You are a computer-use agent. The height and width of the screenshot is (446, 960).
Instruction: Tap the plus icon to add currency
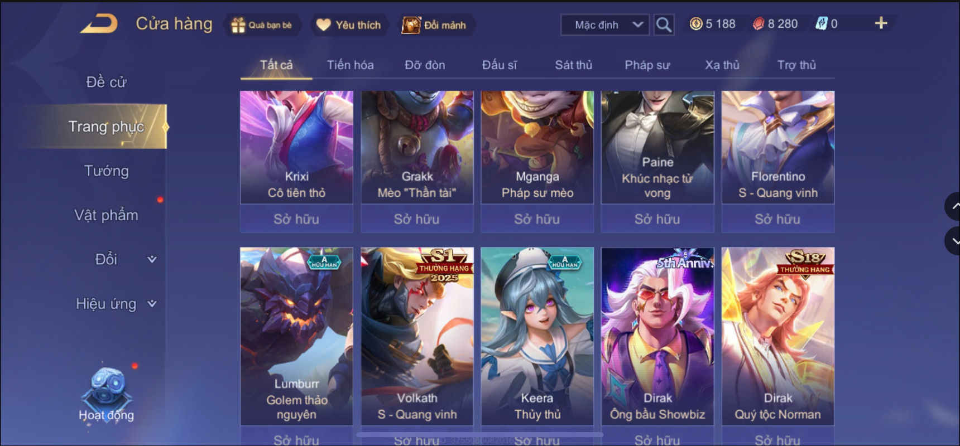pos(881,23)
